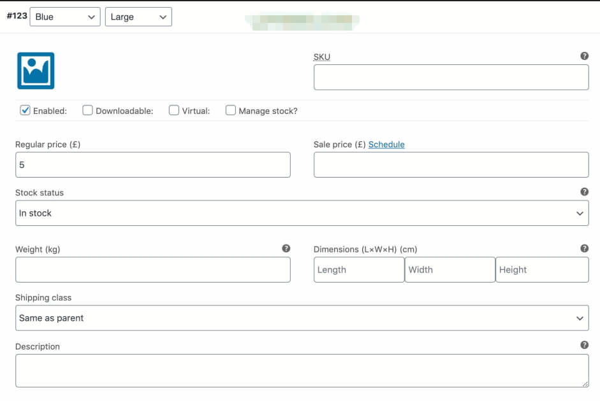Click the Weight help tooltip icon
The height and width of the screenshot is (401, 600).
point(286,248)
